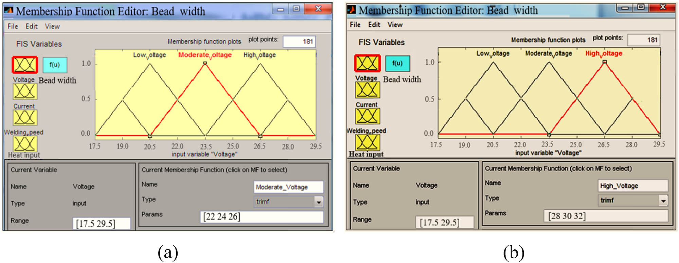Click MATLAB logo icon in right window title bar
The image size is (679, 263).
[352, 10]
